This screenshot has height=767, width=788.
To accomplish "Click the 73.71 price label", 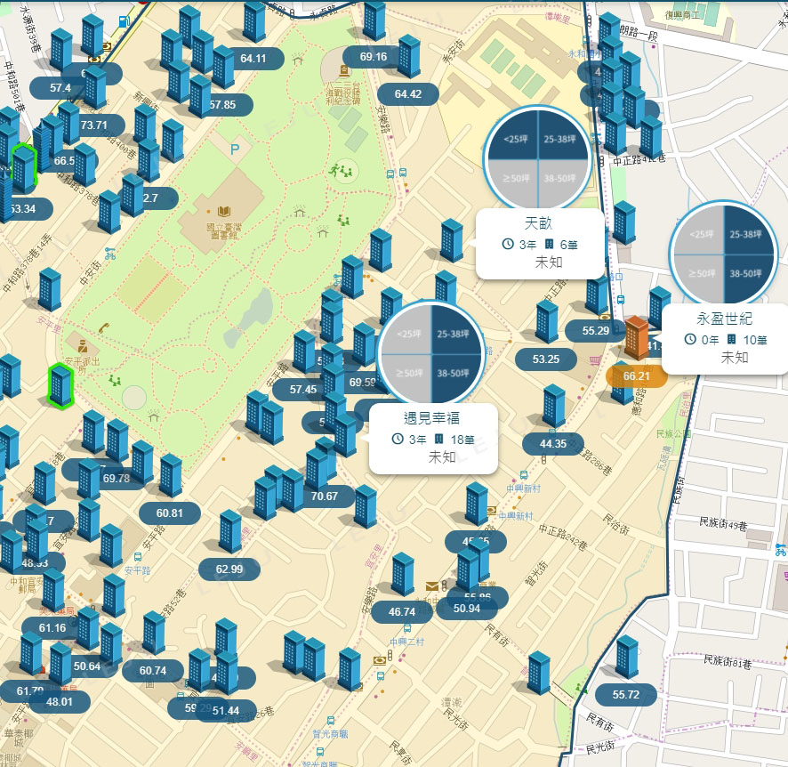I will (x=94, y=125).
